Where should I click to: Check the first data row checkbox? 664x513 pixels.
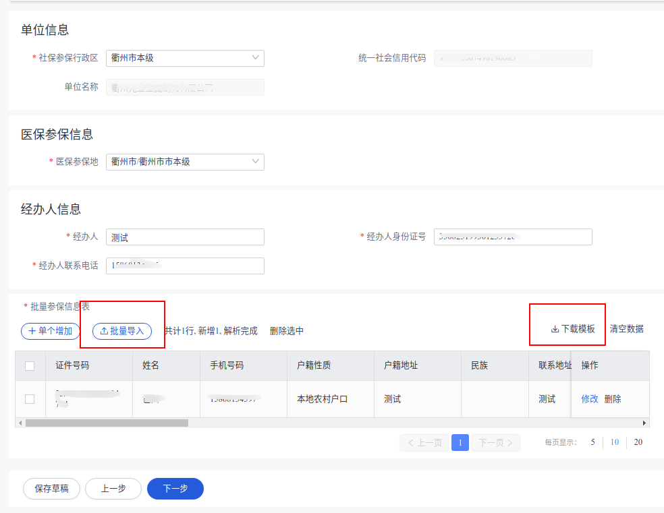coord(30,399)
